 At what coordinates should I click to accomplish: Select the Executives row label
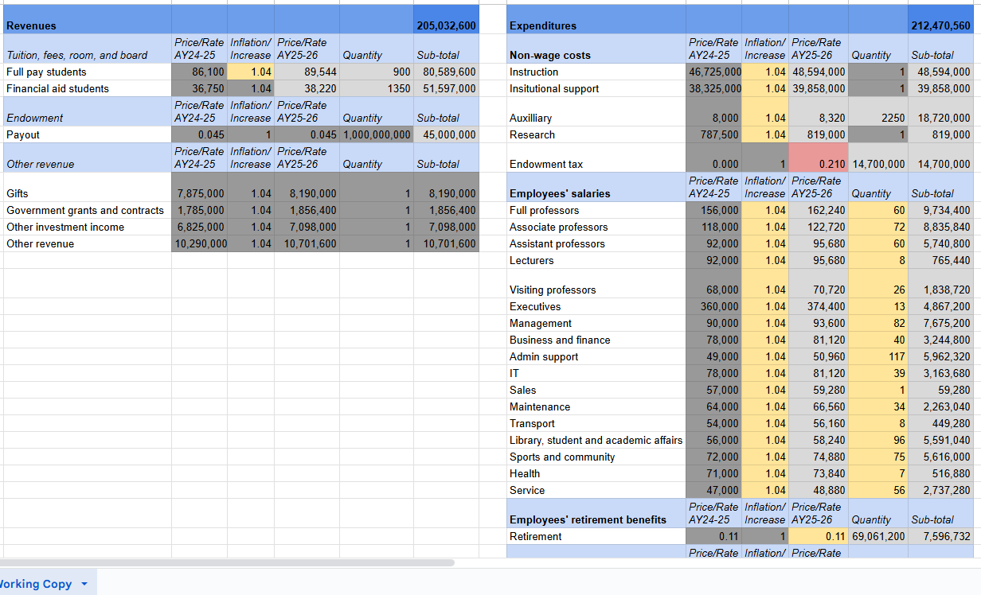pos(596,306)
